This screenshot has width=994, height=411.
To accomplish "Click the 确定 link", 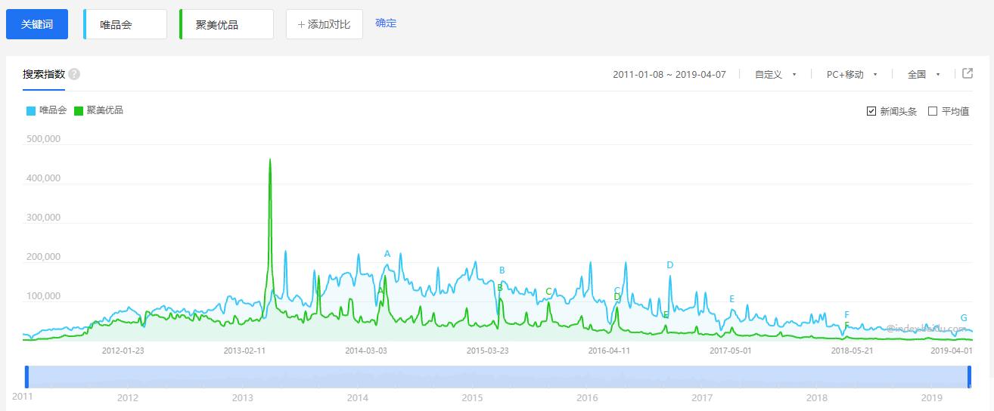I will click(x=386, y=23).
